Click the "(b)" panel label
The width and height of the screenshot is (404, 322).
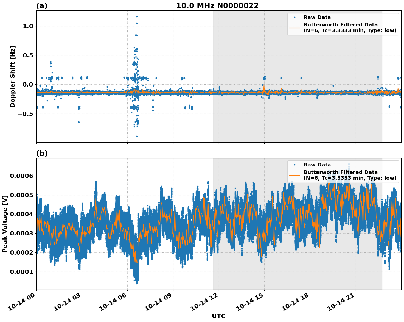[42, 153]
